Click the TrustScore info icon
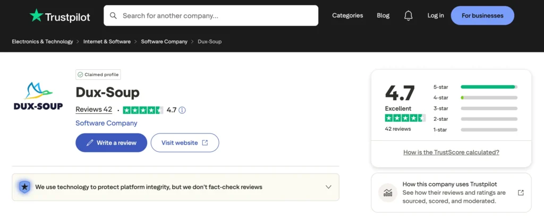 pos(182,110)
